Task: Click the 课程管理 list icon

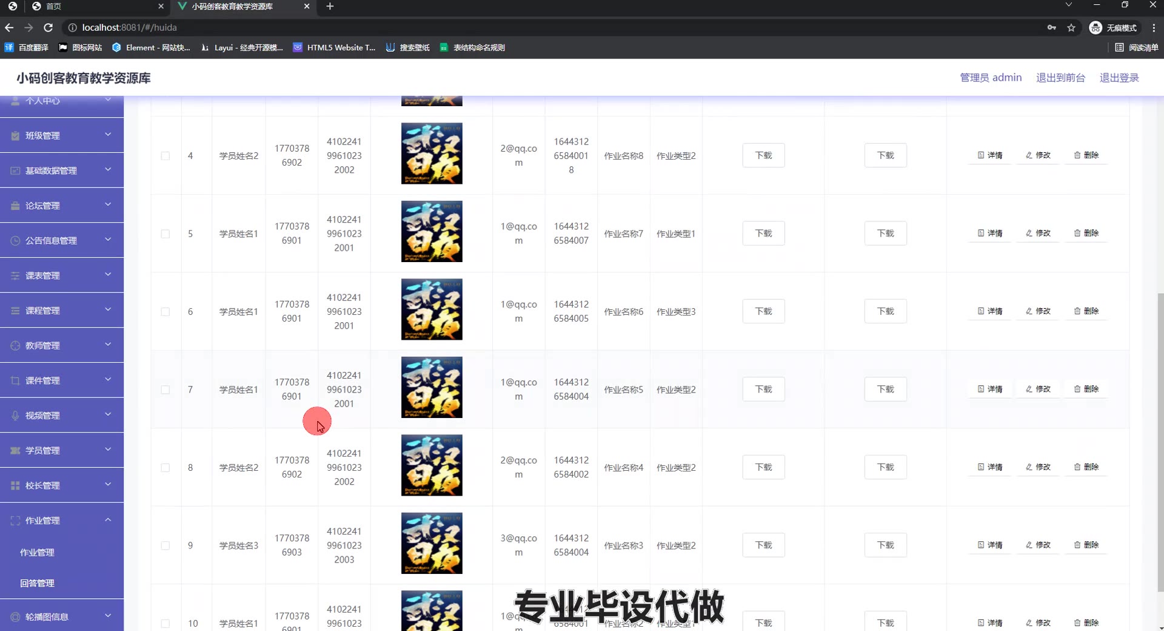Action: click(15, 311)
